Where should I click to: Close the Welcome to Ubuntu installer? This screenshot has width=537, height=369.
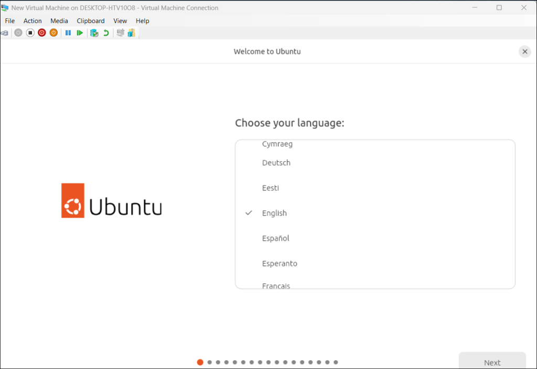point(524,52)
